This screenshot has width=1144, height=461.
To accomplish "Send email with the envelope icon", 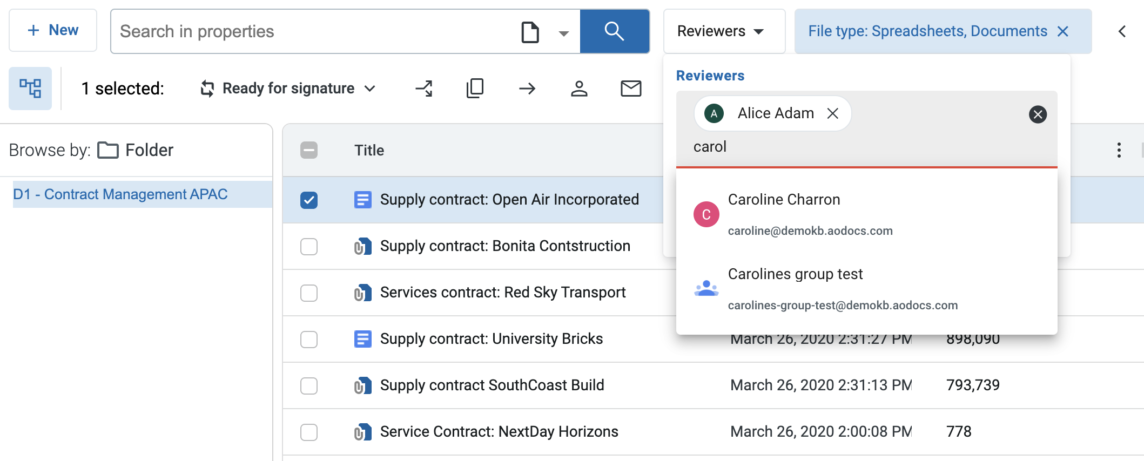I will click(x=631, y=88).
